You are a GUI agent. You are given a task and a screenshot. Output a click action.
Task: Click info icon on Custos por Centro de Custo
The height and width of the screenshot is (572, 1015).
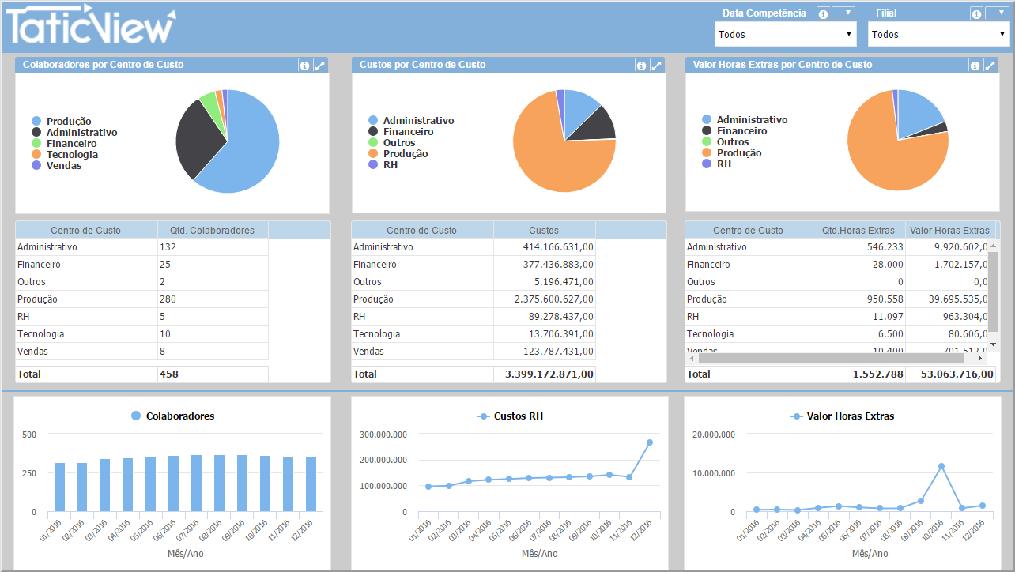[641, 66]
